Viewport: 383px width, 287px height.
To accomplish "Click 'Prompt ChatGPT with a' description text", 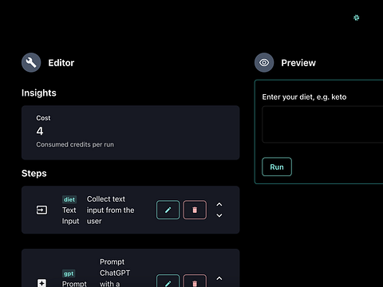I will 115,273.
